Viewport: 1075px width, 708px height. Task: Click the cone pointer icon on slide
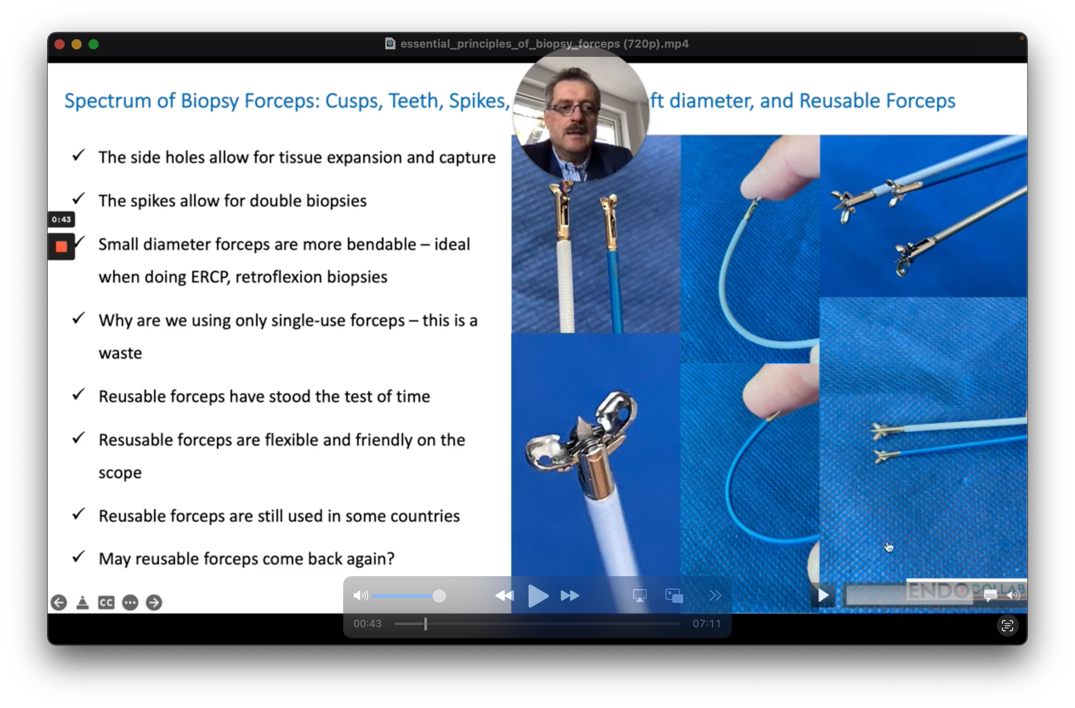tap(82, 603)
